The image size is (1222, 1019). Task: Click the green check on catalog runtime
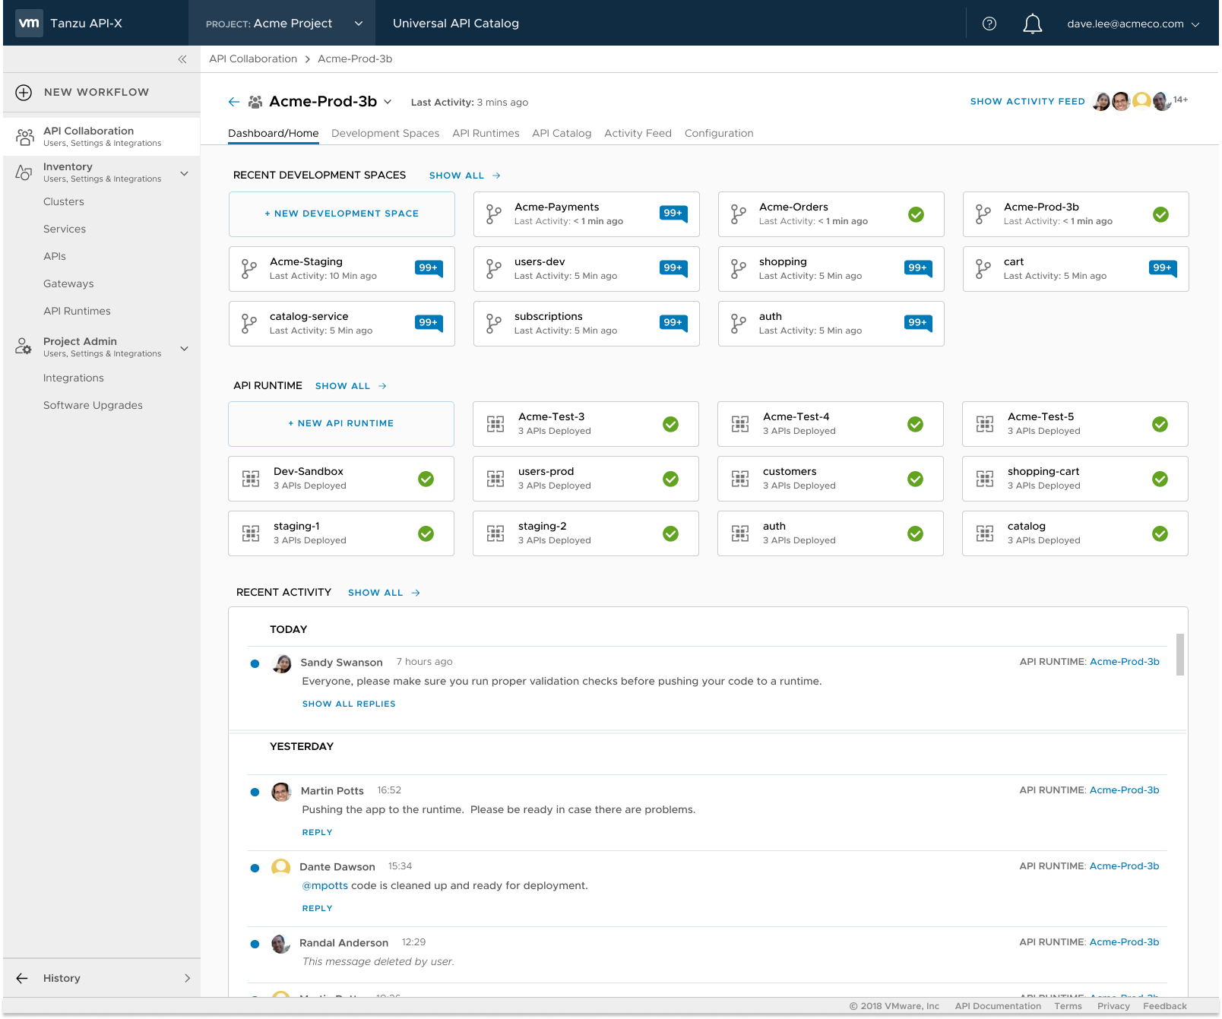pos(1160,533)
